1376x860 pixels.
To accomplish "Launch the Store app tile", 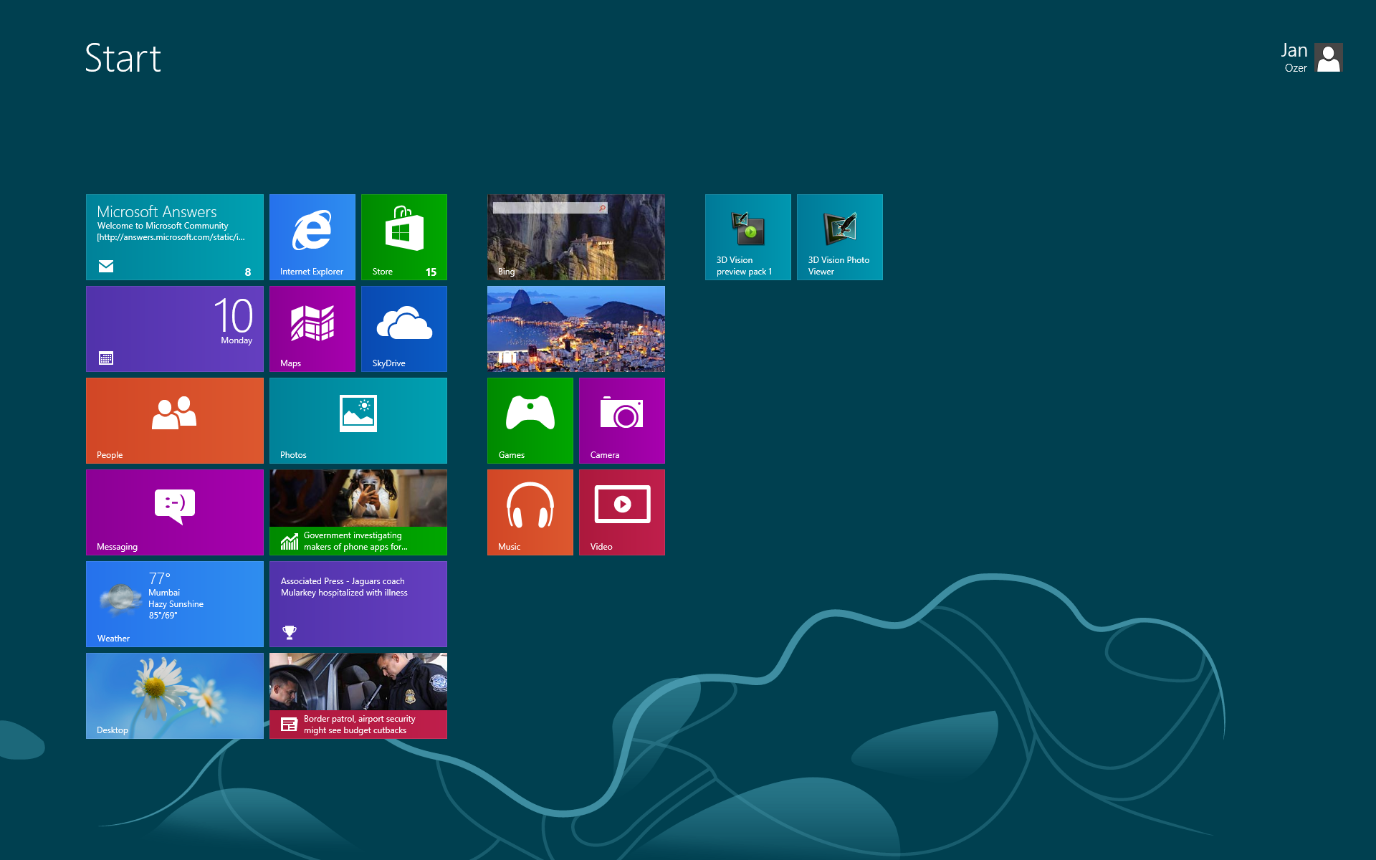I will pyautogui.click(x=403, y=236).
